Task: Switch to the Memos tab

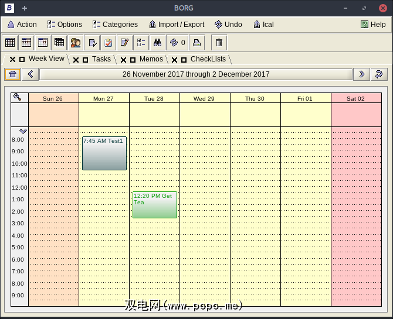Action: point(151,59)
